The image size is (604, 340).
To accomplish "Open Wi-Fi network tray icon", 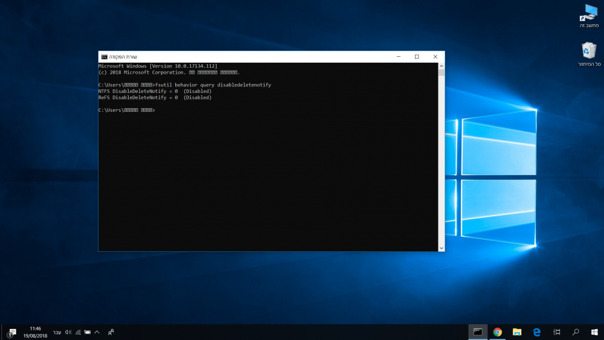I will [78, 332].
